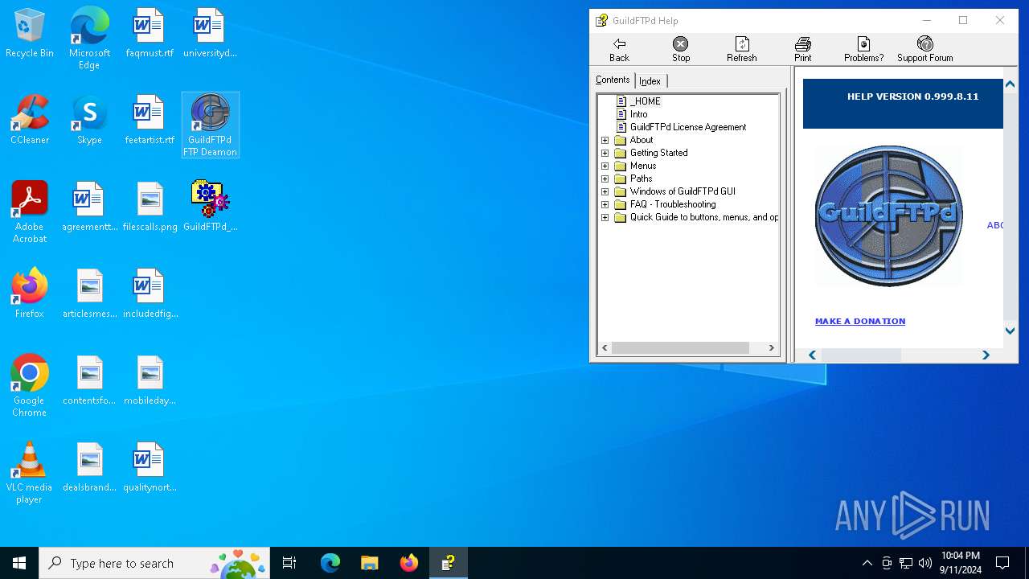Select the qualitynort... Word document icon
Image resolution: width=1029 pixels, height=579 pixels.
(x=150, y=468)
